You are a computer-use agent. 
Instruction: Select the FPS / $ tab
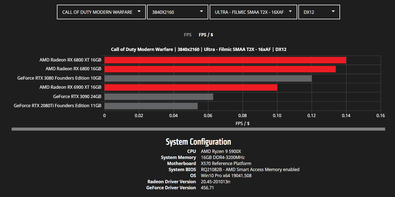(x=206, y=35)
